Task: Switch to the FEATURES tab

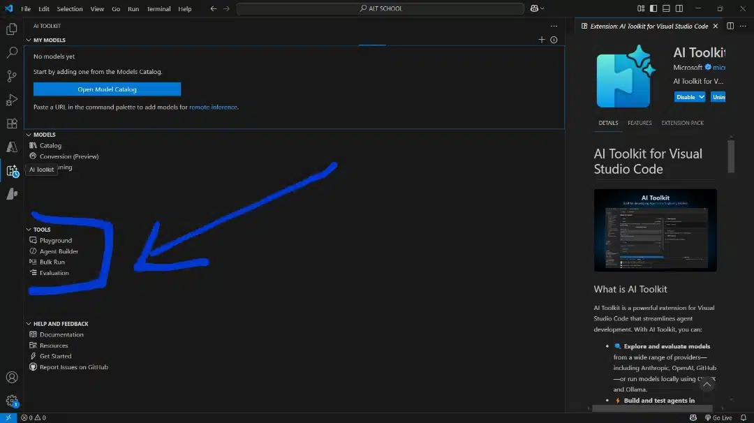Action: (640, 123)
